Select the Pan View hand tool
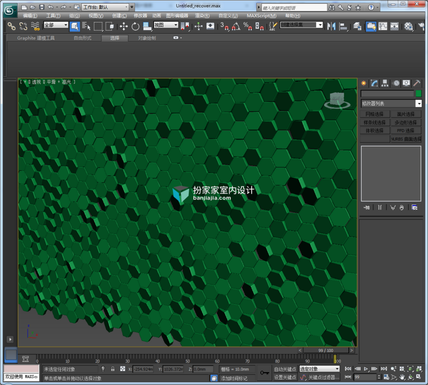Screen dimensions: 428x385 coord(402,377)
